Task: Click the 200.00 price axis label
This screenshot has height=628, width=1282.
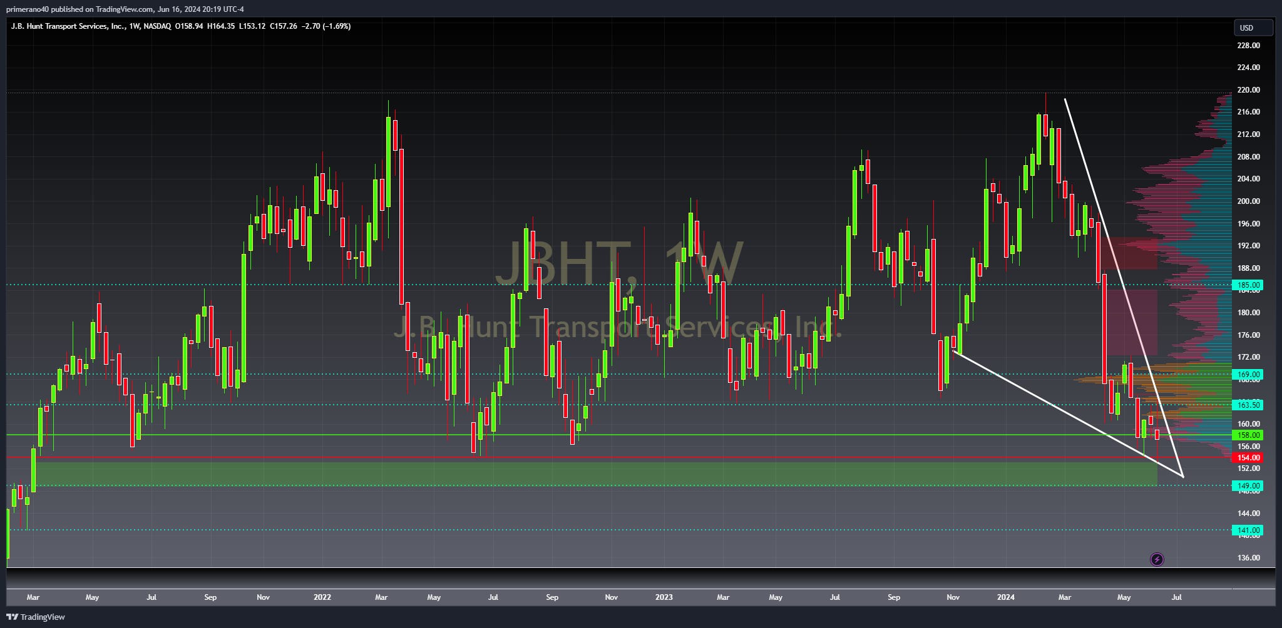Action: [1249, 201]
